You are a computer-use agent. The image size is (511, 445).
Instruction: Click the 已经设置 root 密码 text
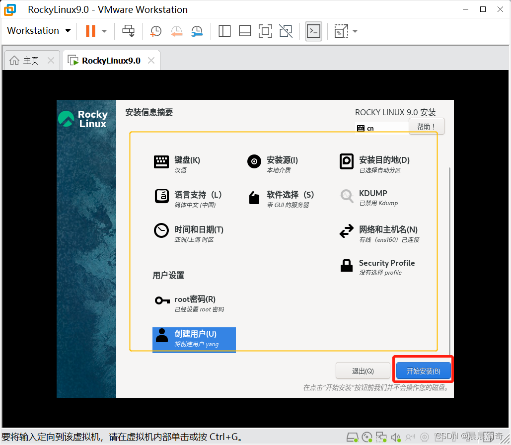(199, 309)
